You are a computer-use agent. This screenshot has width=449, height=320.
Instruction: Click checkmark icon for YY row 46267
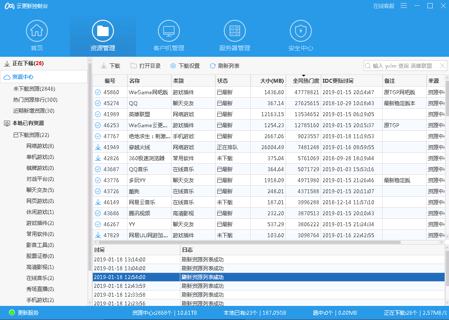coord(98,224)
